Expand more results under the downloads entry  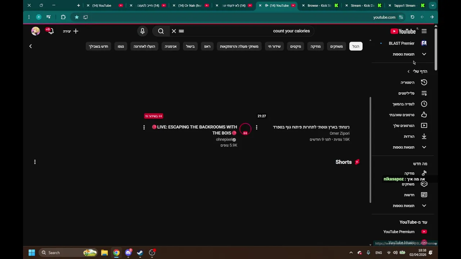click(403, 147)
